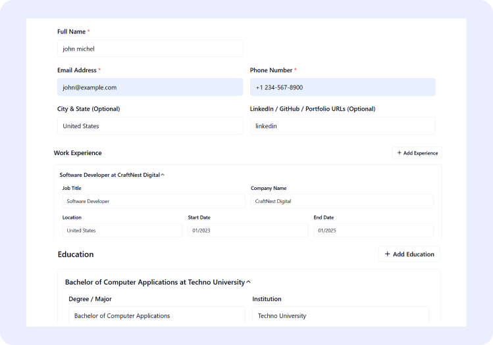The height and width of the screenshot is (345, 493).
Task: Select the City & State field
Action: coord(150,126)
